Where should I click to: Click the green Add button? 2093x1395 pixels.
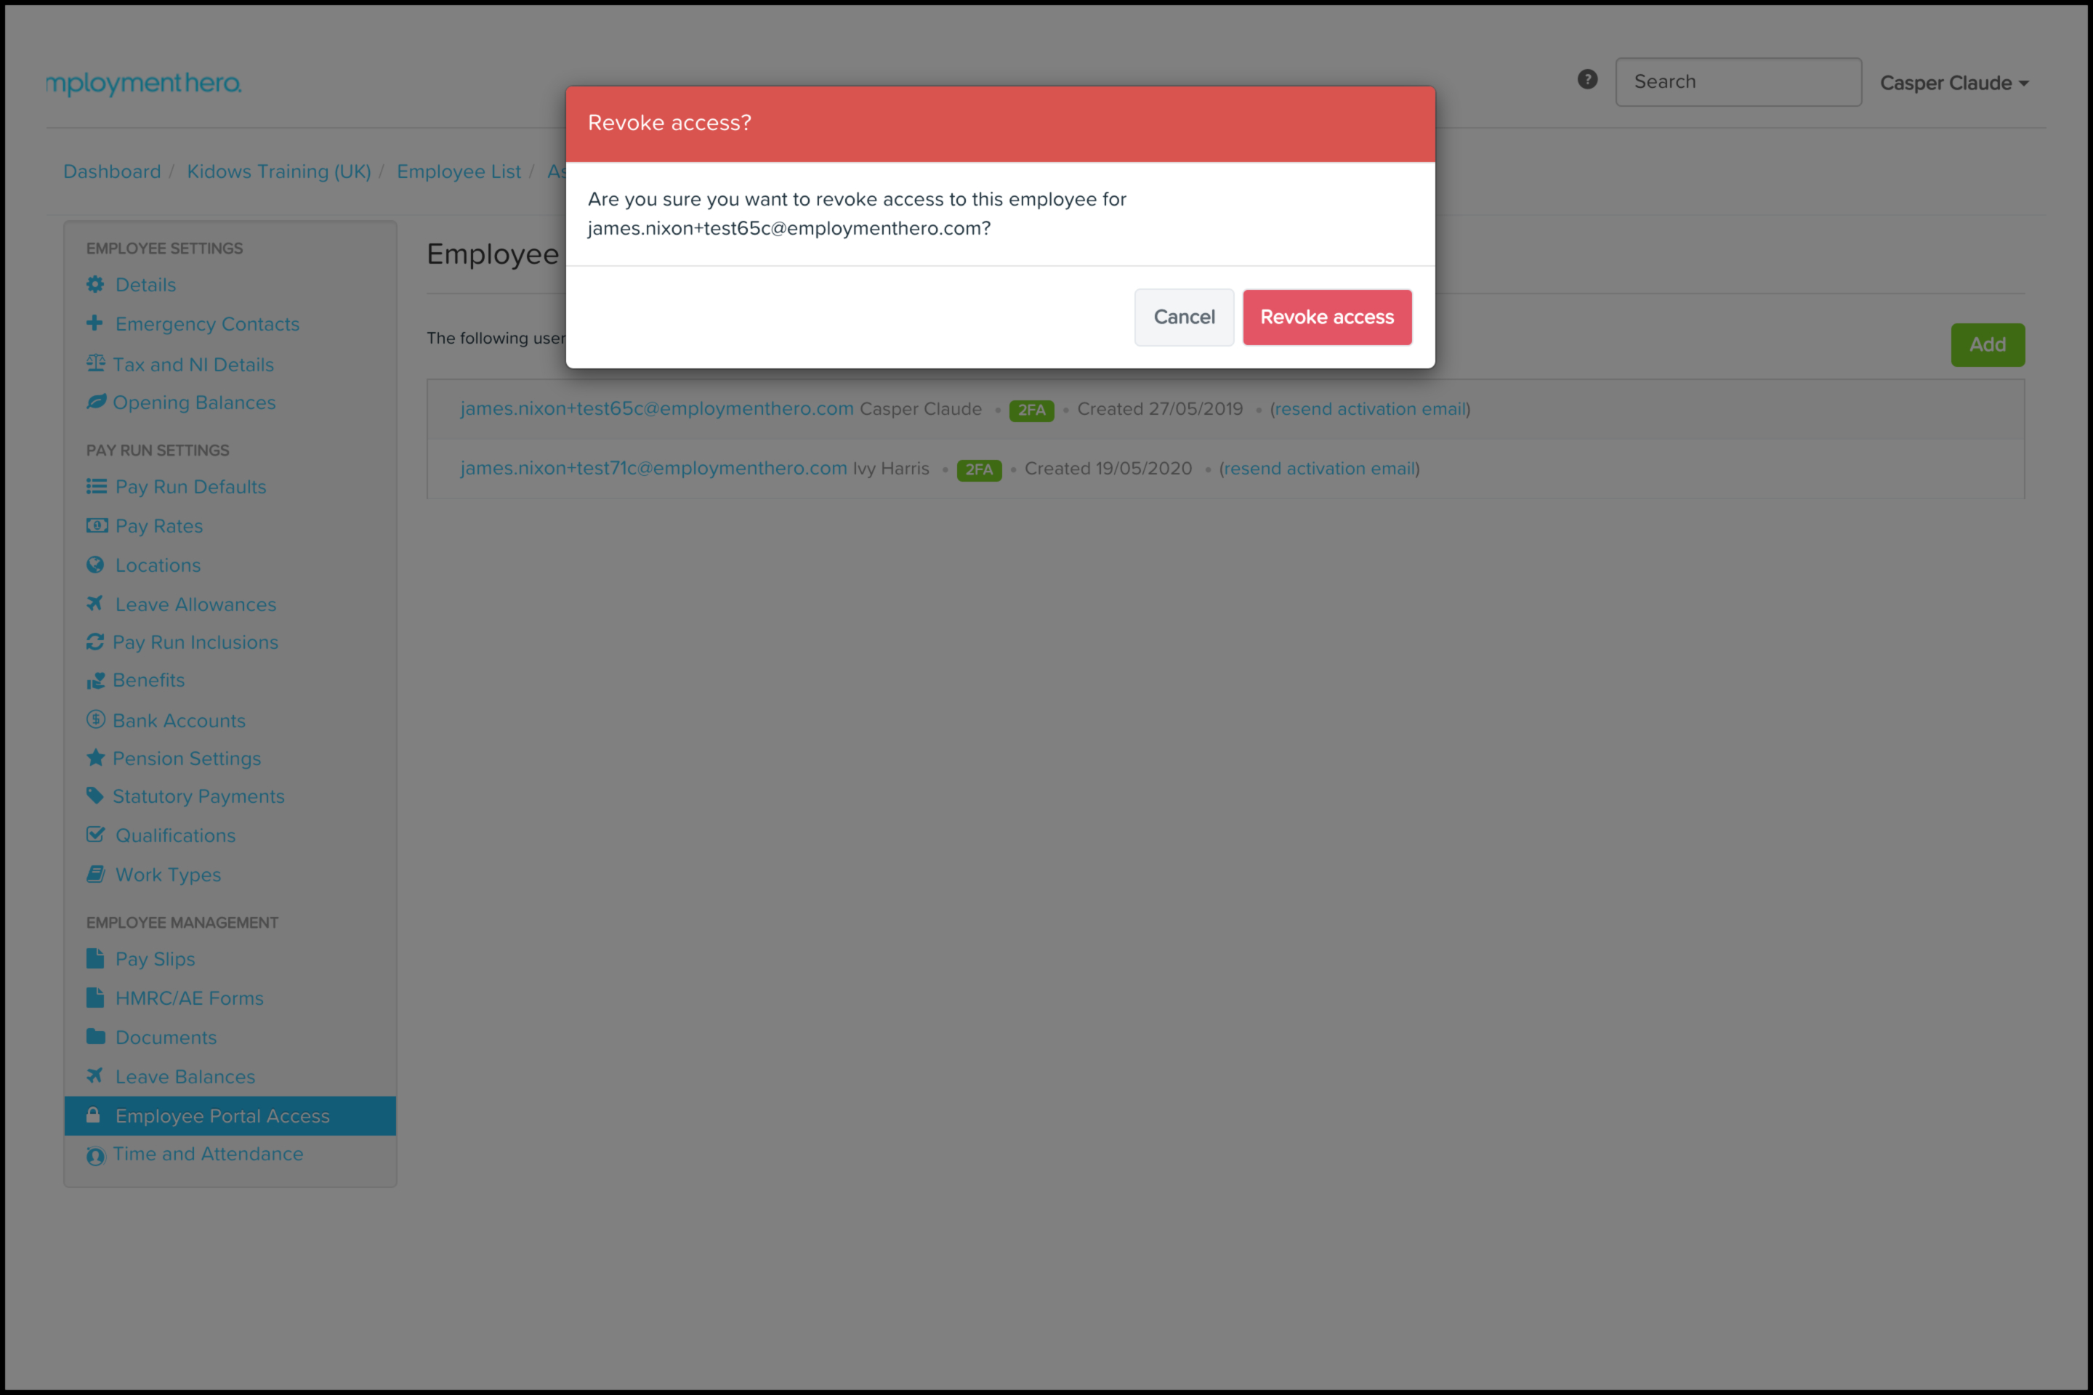pos(1986,345)
